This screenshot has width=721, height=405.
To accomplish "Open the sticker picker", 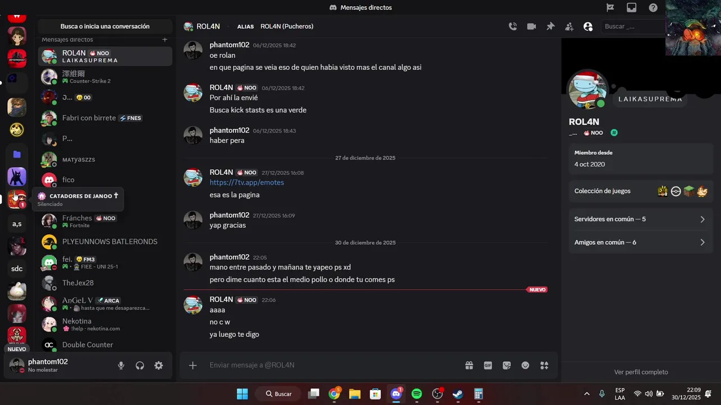I will tap(507, 365).
